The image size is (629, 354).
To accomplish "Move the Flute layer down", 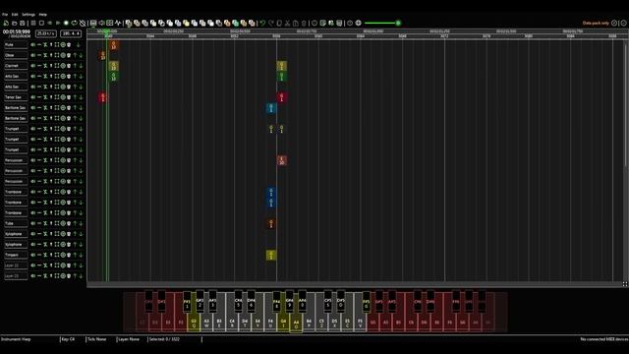I will [x=78, y=44].
